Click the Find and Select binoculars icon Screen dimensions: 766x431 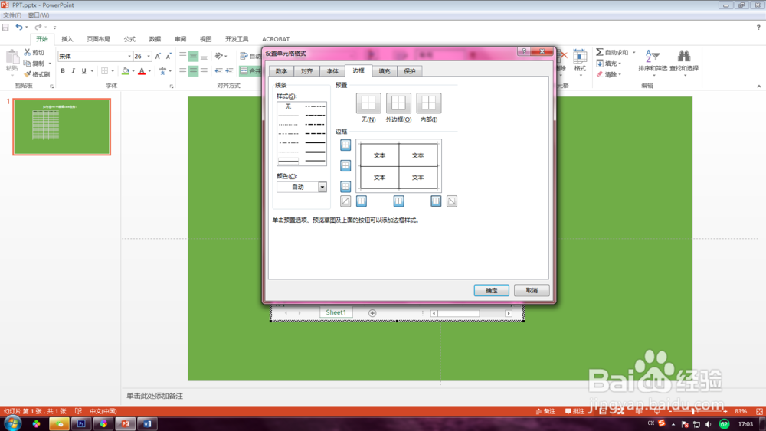[x=684, y=56]
